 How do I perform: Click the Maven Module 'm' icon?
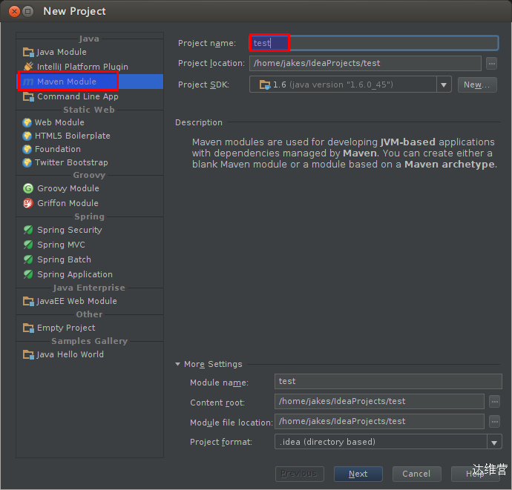[28, 82]
